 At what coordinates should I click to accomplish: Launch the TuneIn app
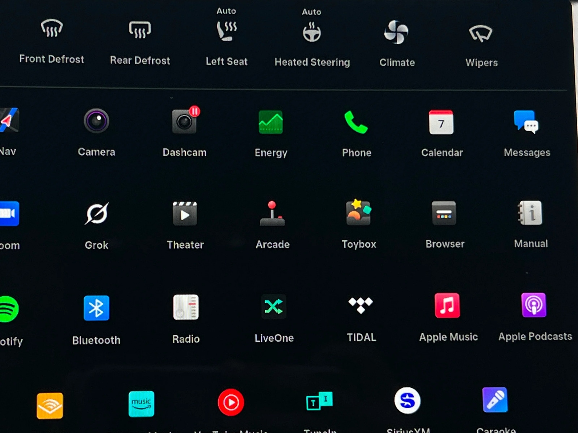pos(319,401)
